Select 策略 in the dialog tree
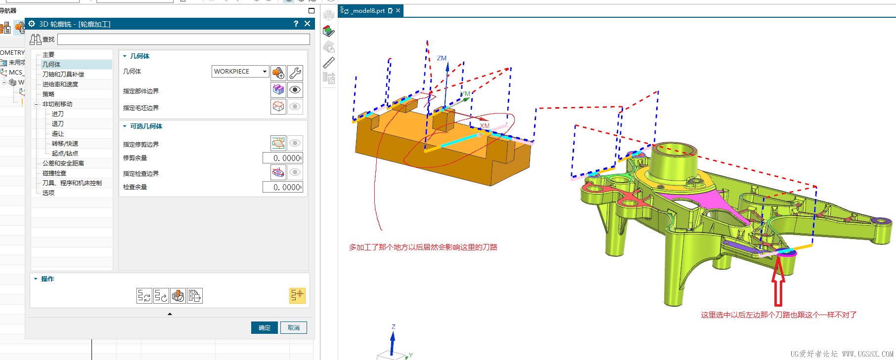This screenshot has width=896, height=360. [x=48, y=94]
